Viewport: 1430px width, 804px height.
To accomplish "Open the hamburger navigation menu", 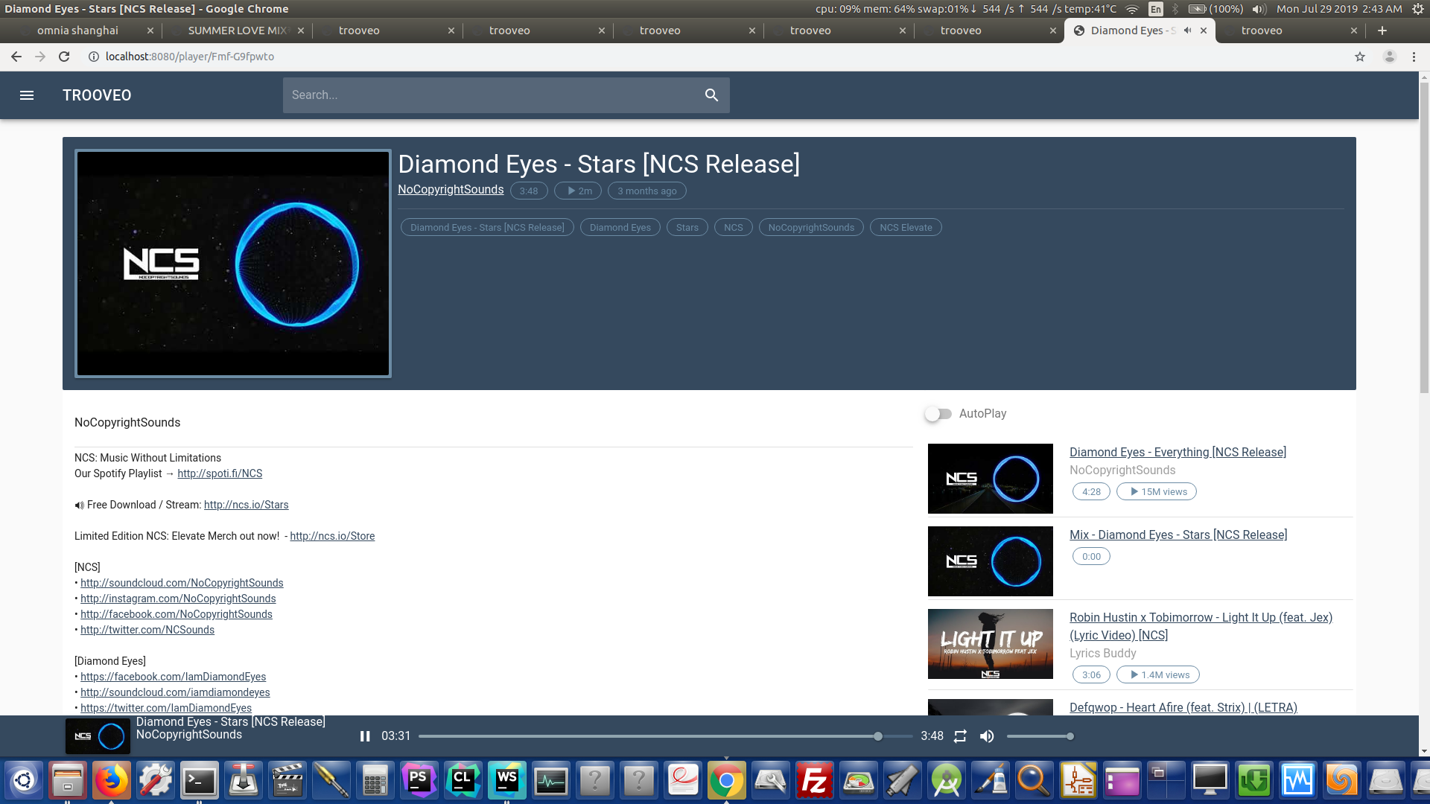I will (27, 95).
